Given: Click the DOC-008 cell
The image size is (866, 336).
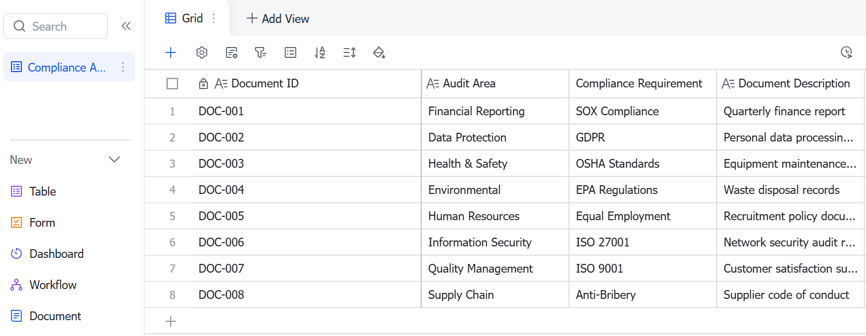Looking at the screenshot, I should pos(306,295).
